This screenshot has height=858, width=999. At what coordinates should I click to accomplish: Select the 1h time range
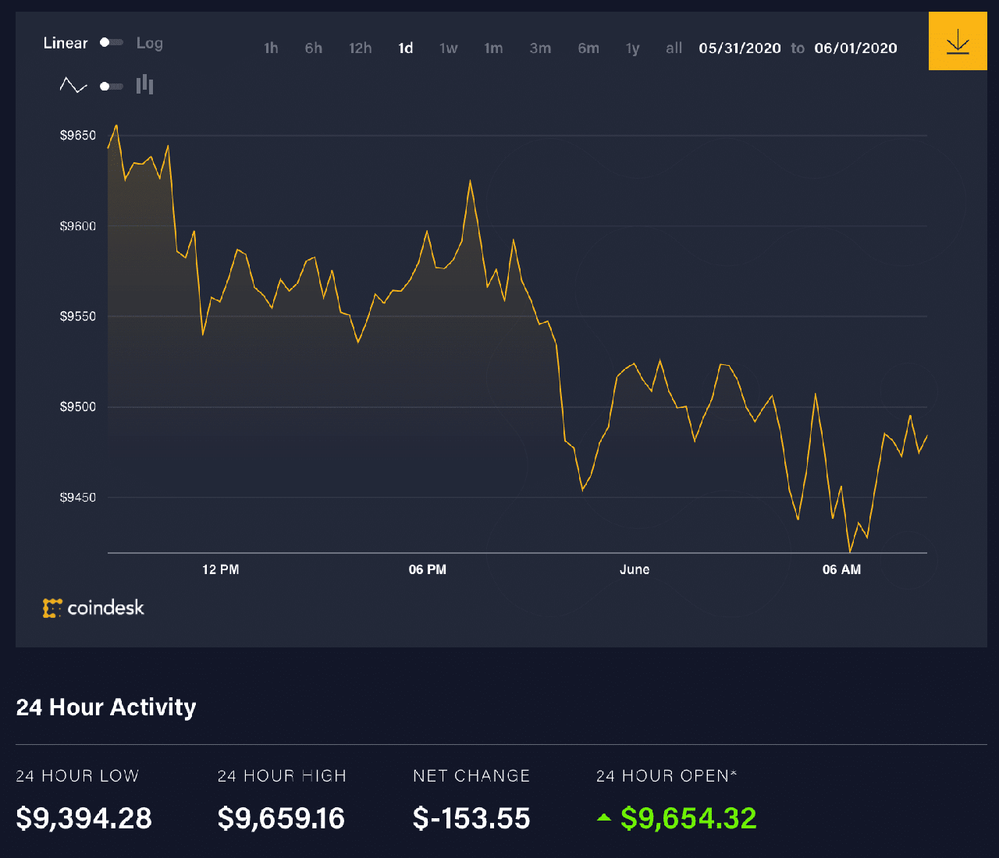pyautogui.click(x=271, y=48)
